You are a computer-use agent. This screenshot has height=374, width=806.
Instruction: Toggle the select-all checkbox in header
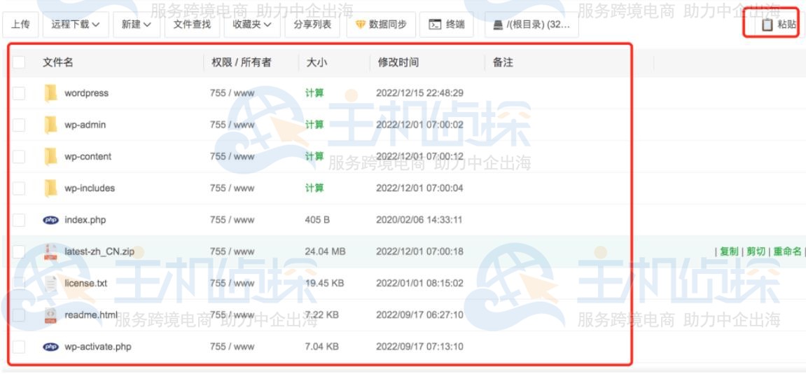point(18,62)
